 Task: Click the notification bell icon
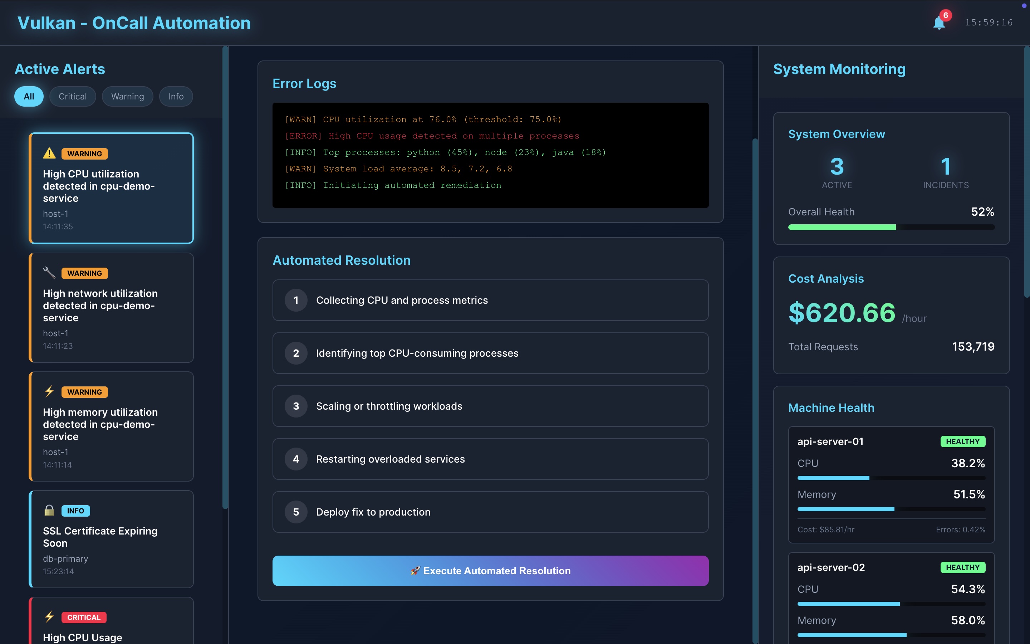pyautogui.click(x=938, y=23)
